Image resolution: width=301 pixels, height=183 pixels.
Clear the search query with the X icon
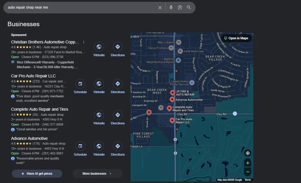tap(160, 8)
